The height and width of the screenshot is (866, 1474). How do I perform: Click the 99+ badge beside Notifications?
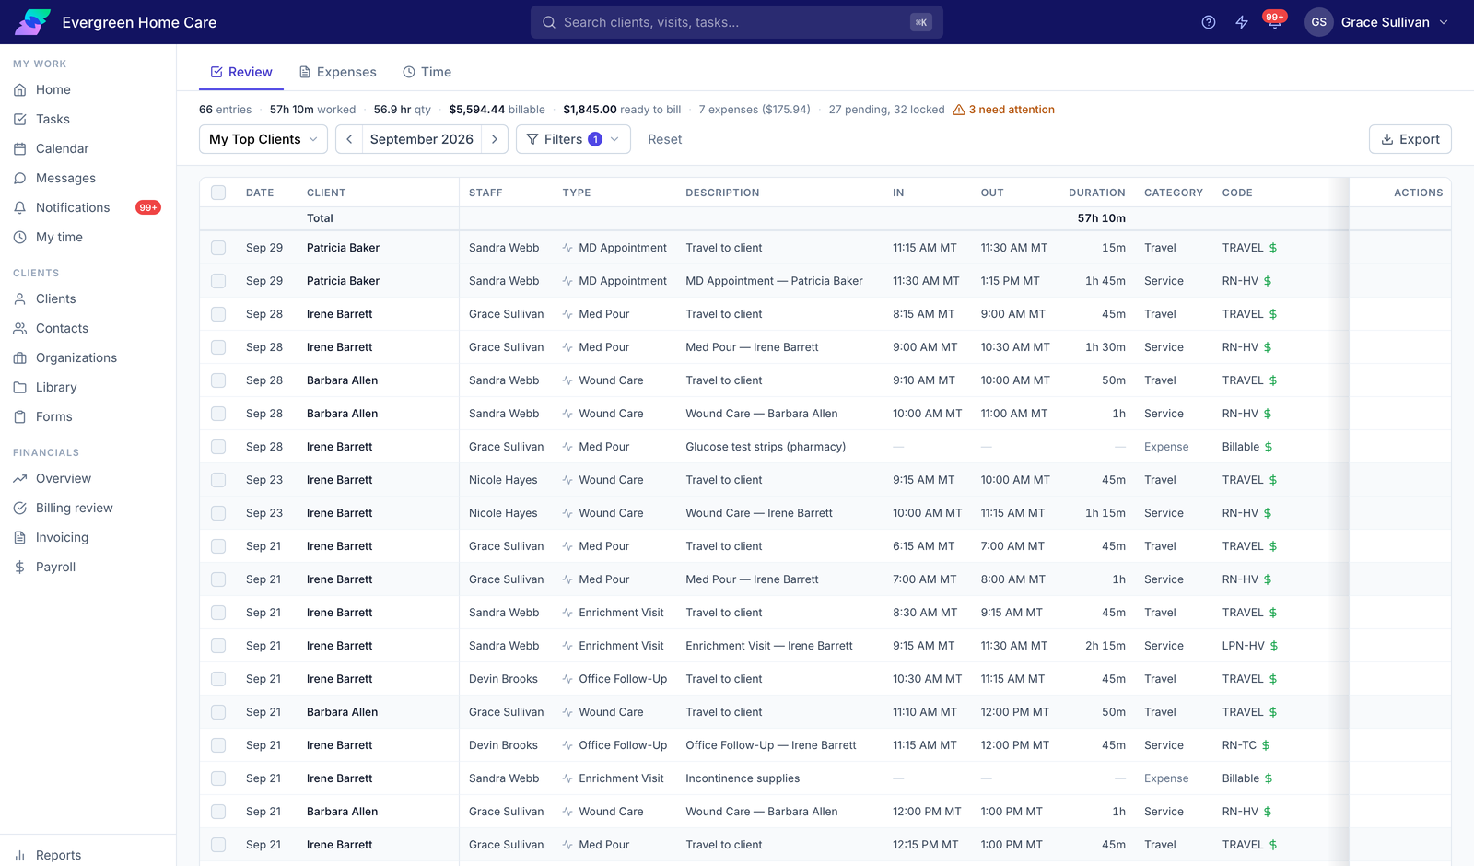148,207
